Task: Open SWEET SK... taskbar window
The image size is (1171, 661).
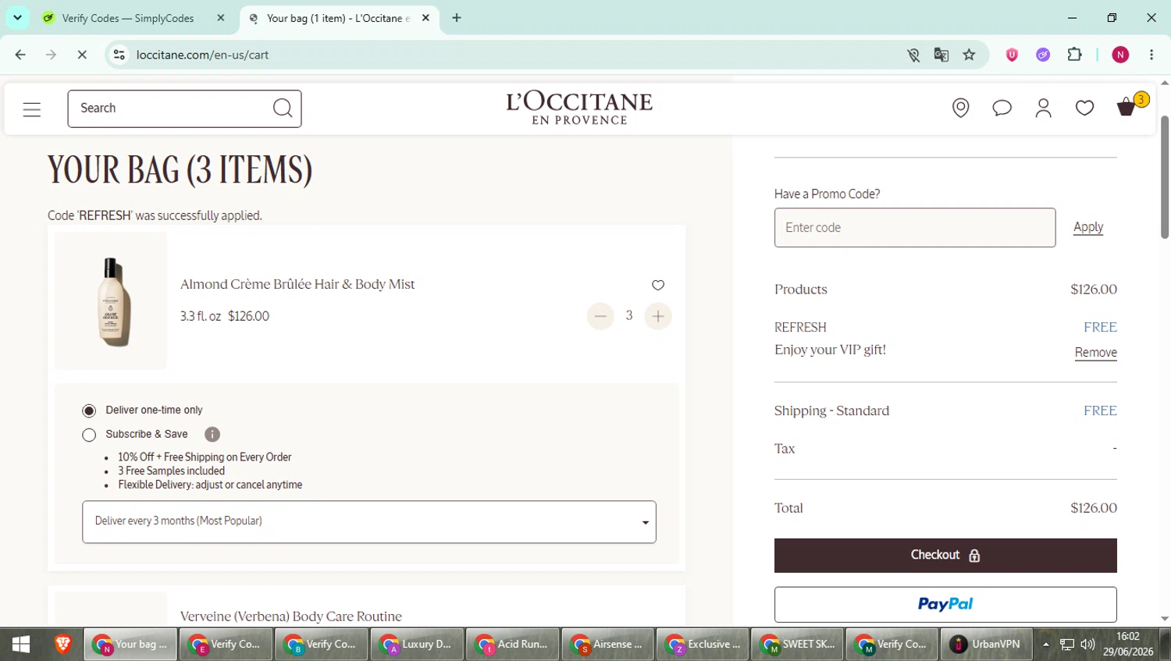Action: click(797, 645)
